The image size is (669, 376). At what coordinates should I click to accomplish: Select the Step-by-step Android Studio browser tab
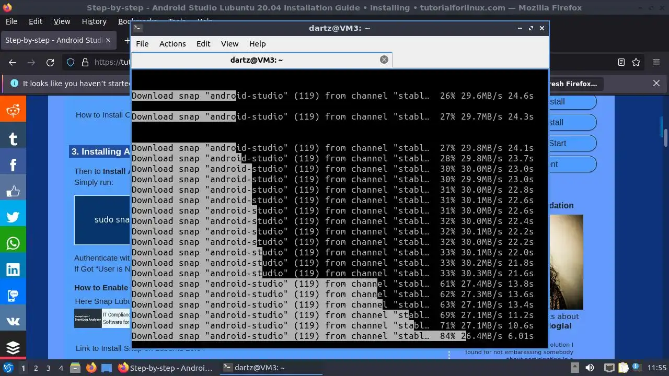pos(57,40)
